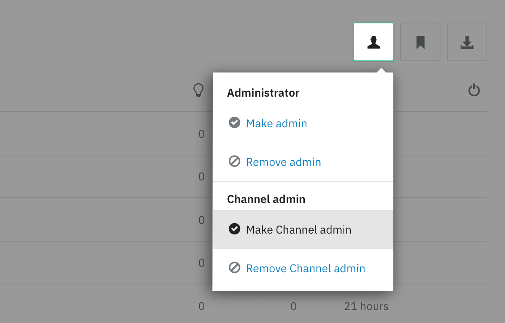Screen dimensions: 505x323
Task: Click the lightbulb column header icon
Action: point(198,90)
